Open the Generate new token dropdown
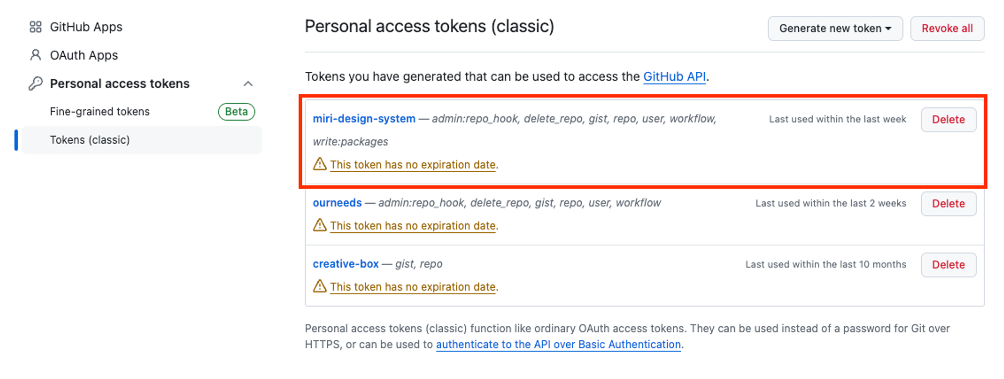This screenshot has width=1004, height=379. 835,29
